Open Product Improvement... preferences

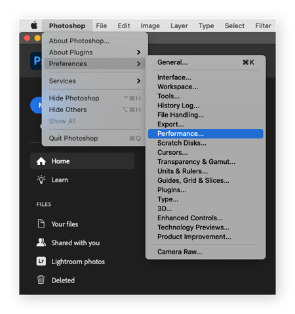[205, 237]
